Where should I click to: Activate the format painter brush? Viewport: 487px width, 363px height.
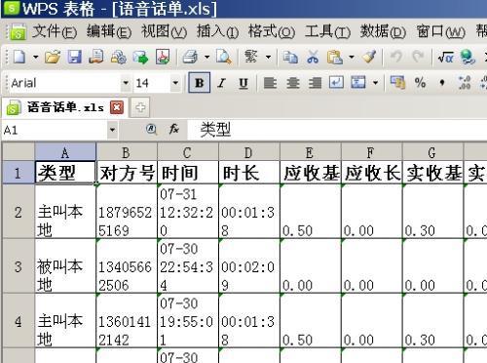[369, 58]
